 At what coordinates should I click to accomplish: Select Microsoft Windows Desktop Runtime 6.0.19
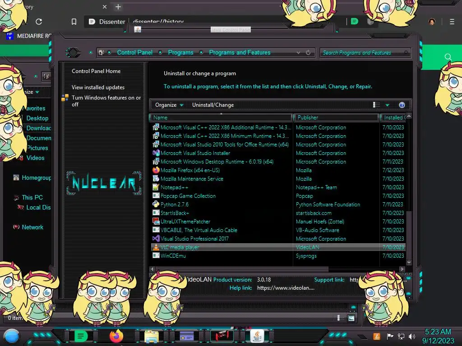click(x=217, y=162)
